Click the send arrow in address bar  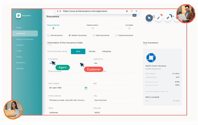(127, 11)
